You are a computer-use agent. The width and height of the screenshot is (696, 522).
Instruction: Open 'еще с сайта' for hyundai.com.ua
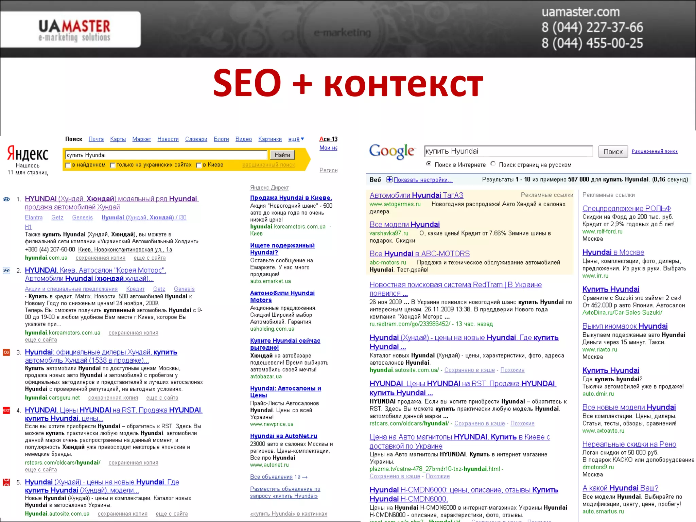tap(150, 258)
